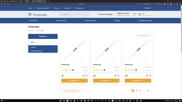This screenshot has height=102, width=182.
Task: Open the second resistor product image
Action: click(x=106, y=50)
